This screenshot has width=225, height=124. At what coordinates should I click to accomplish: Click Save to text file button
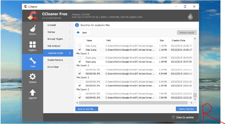coord(87,109)
